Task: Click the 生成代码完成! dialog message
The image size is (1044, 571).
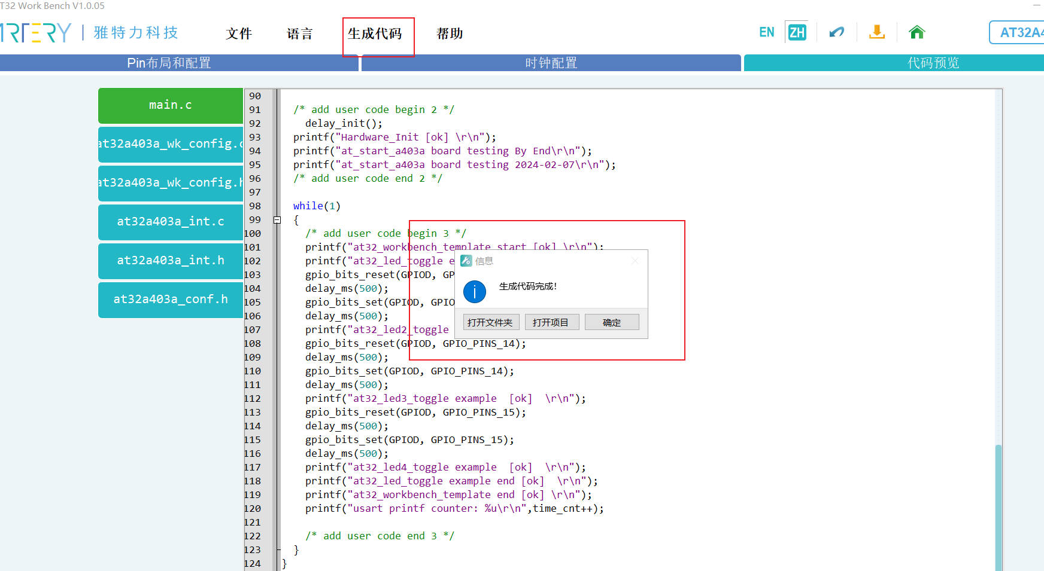Action: [528, 286]
